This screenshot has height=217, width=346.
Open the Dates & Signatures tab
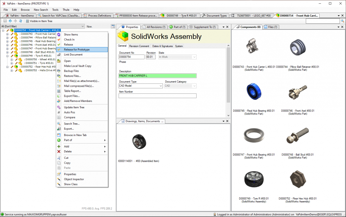click(x=163, y=46)
